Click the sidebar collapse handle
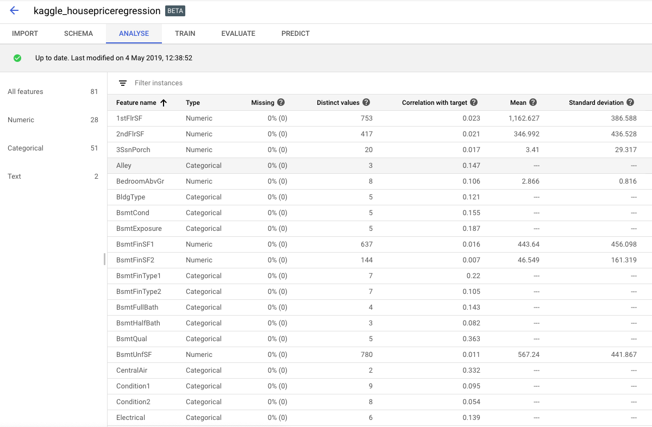This screenshot has height=427, width=652. pyautogui.click(x=104, y=259)
